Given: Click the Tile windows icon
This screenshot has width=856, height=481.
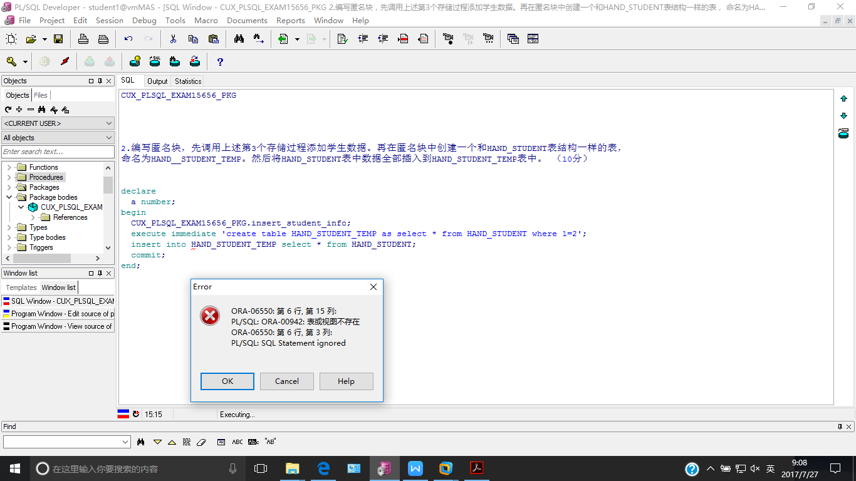Looking at the screenshot, I should pyautogui.click(x=533, y=39).
